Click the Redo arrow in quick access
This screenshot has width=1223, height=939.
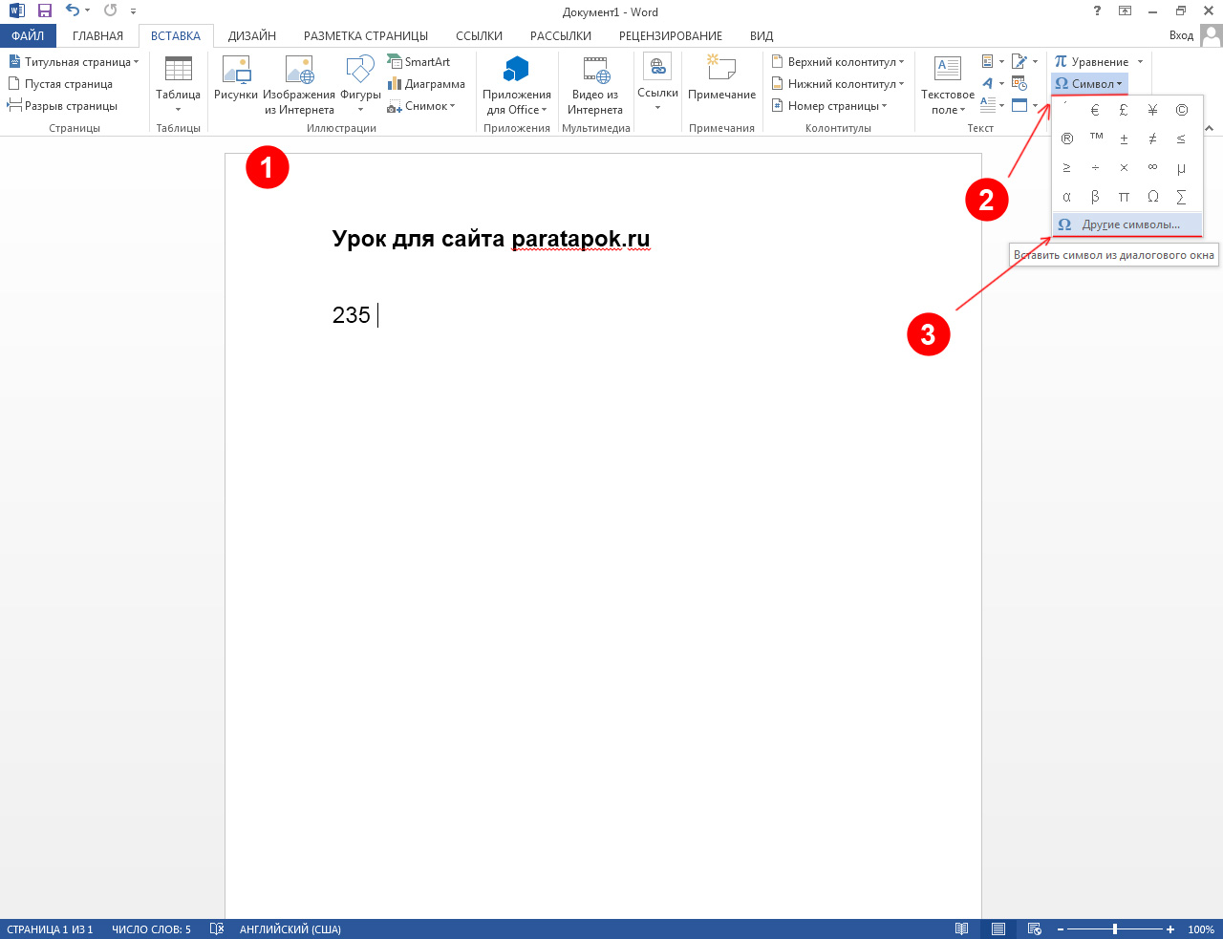(x=110, y=11)
